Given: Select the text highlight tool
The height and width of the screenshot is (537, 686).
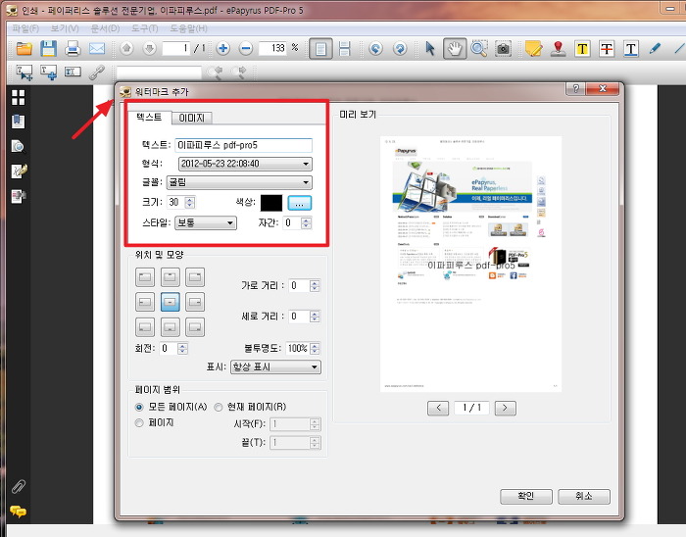Looking at the screenshot, I should [582, 49].
